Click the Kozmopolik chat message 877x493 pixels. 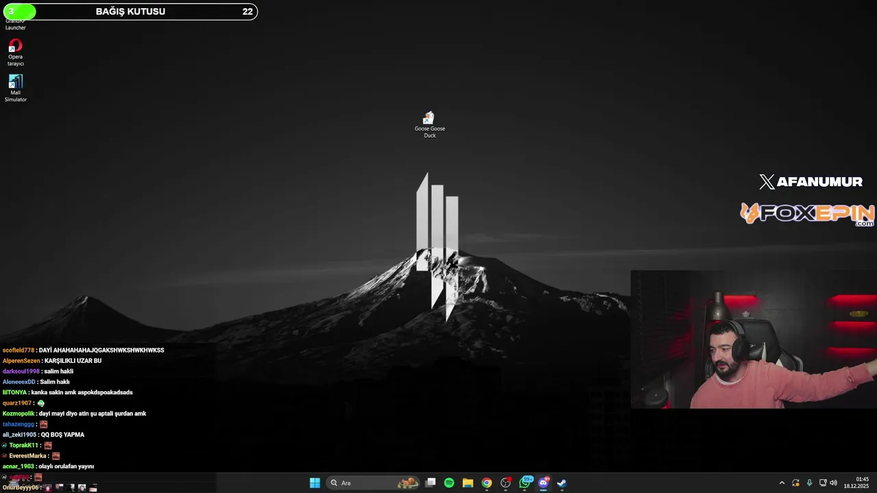[74, 414]
